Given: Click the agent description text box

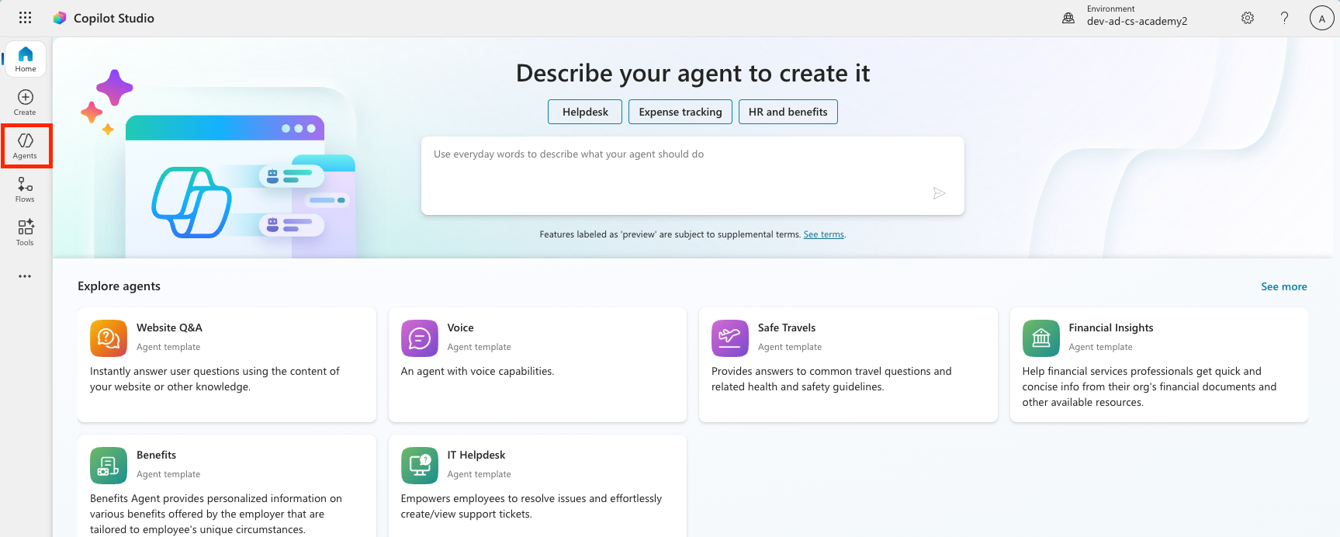Looking at the screenshot, I should click(x=675, y=175).
